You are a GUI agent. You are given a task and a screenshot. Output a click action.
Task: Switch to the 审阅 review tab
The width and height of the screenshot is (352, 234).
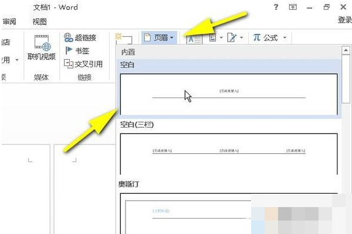pos(9,22)
